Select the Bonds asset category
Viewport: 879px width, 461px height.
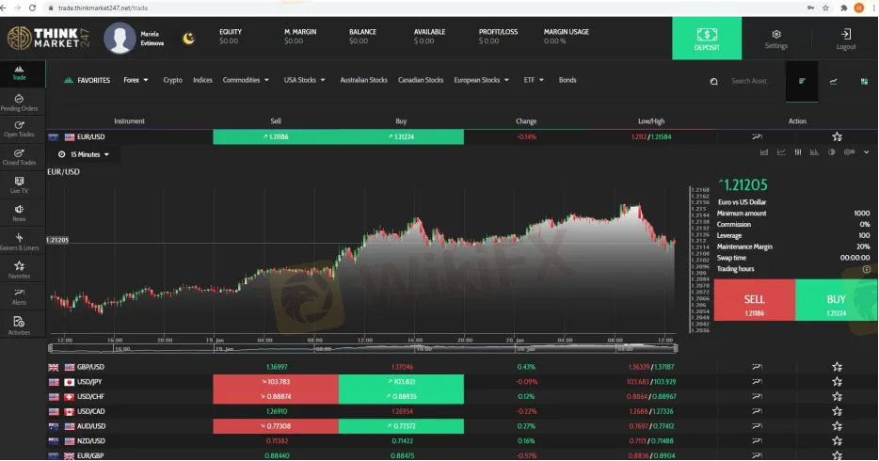coord(567,80)
